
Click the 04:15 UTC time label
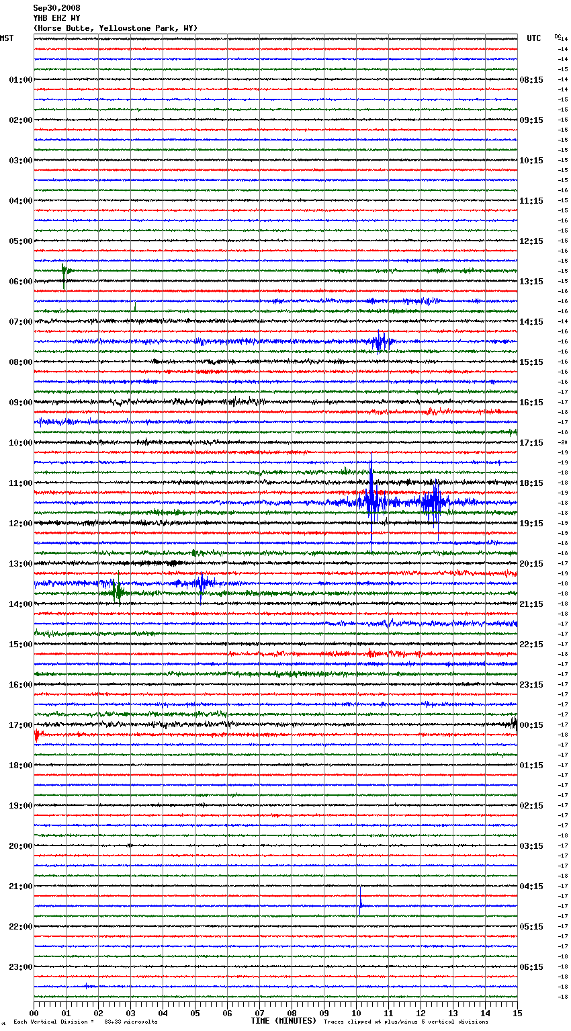531,886
